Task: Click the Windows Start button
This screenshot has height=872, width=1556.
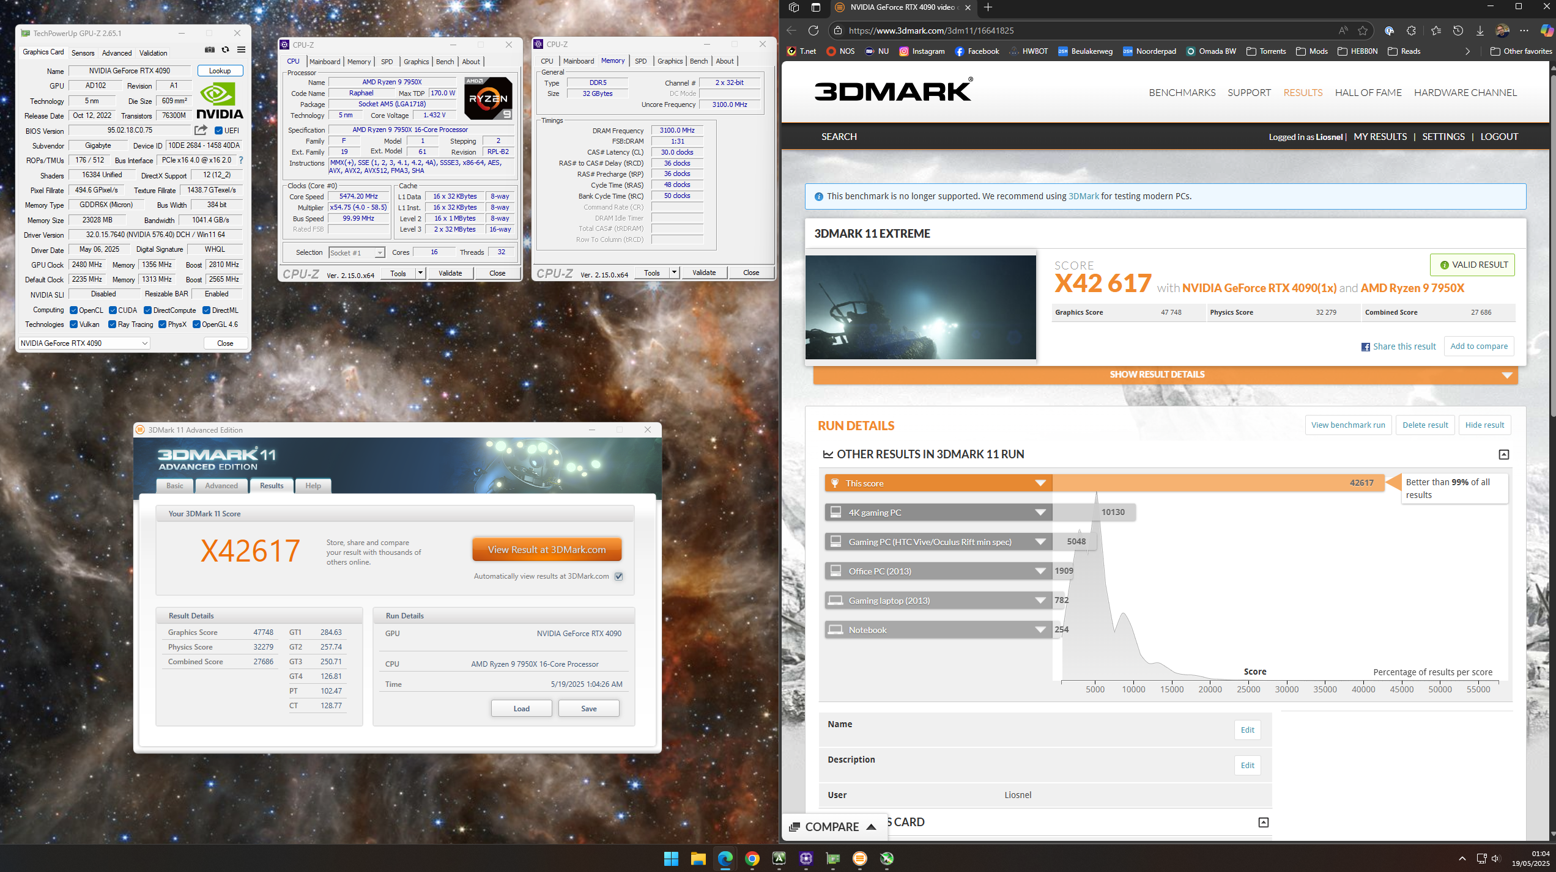Action: click(671, 859)
